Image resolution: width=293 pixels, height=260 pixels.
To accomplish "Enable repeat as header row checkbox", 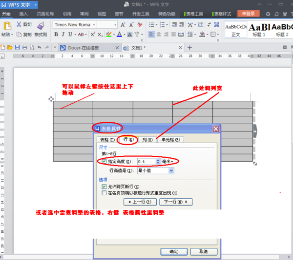I will pos(104,193).
